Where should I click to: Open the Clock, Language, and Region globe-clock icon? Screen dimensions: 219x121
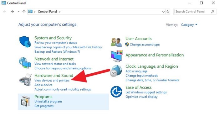[x=116, y=71]
